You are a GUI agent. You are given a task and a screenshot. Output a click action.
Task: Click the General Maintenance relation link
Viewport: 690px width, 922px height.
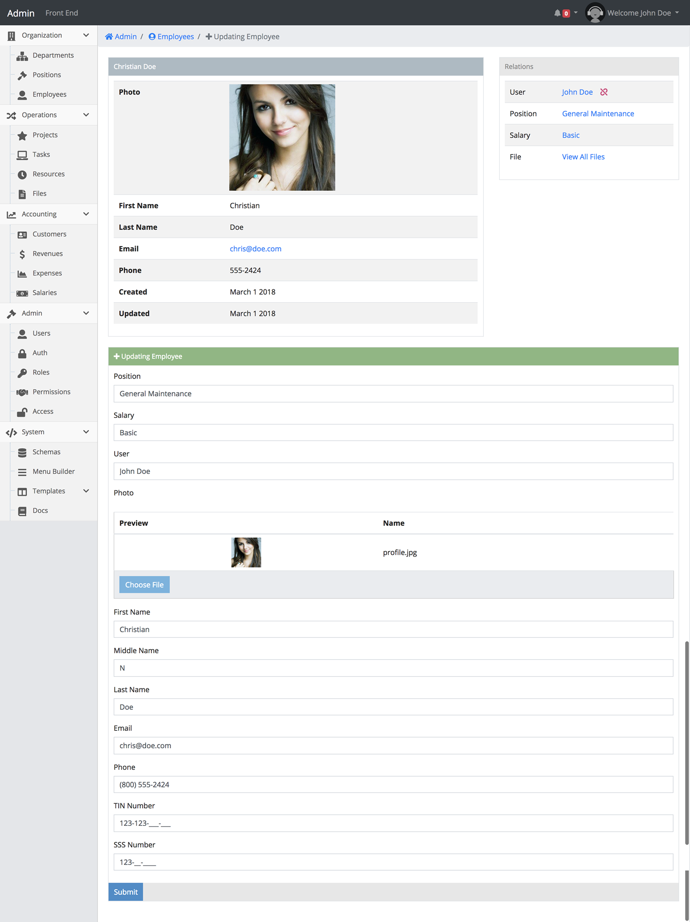coord(598,114)
